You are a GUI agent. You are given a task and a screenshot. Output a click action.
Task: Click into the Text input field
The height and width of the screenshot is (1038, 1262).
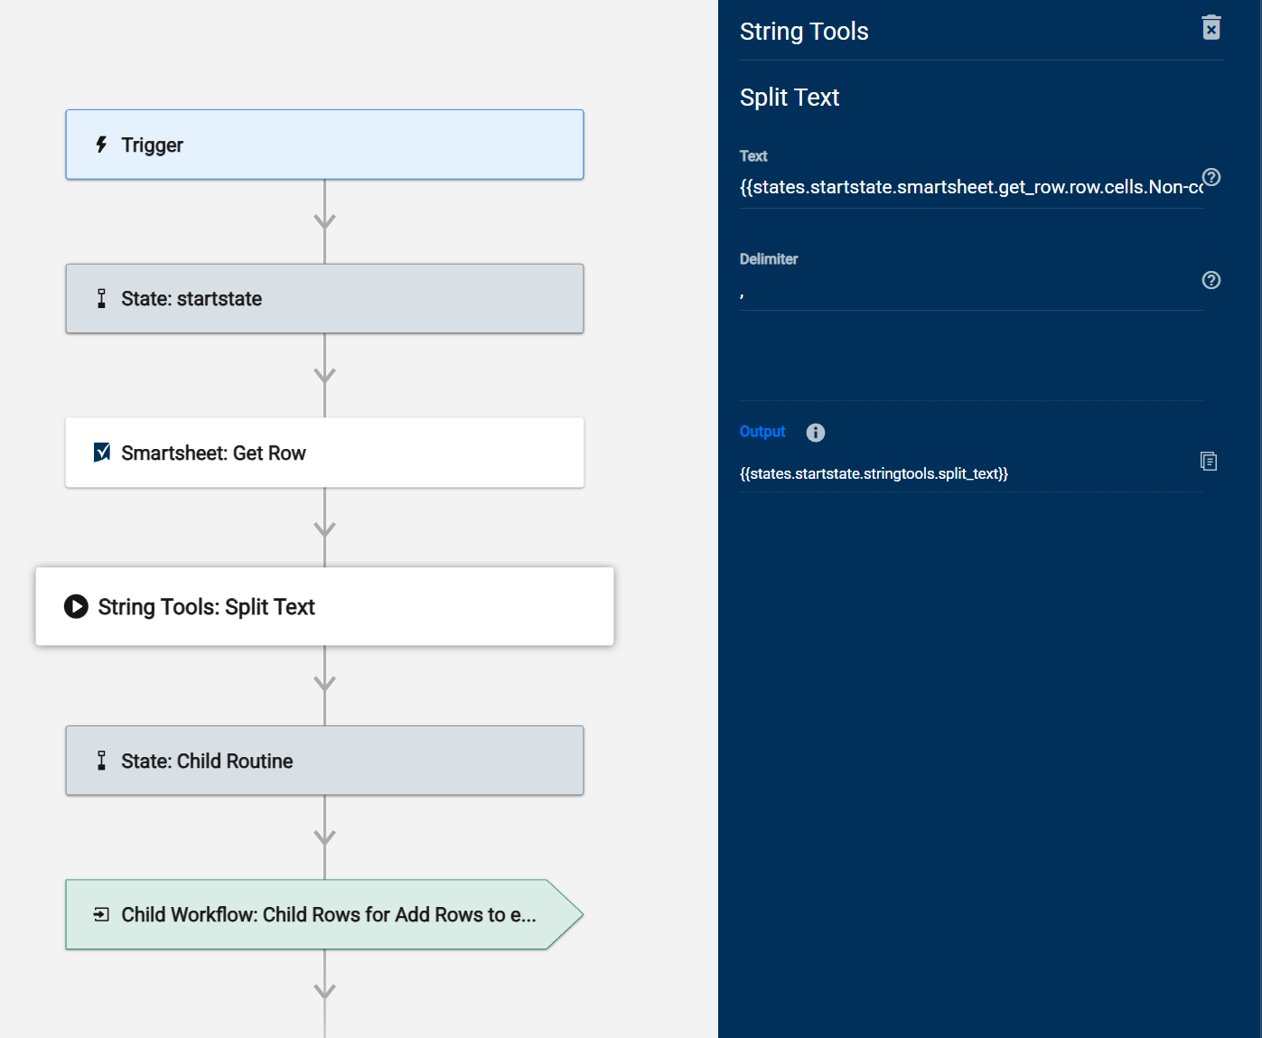[969, 187]
